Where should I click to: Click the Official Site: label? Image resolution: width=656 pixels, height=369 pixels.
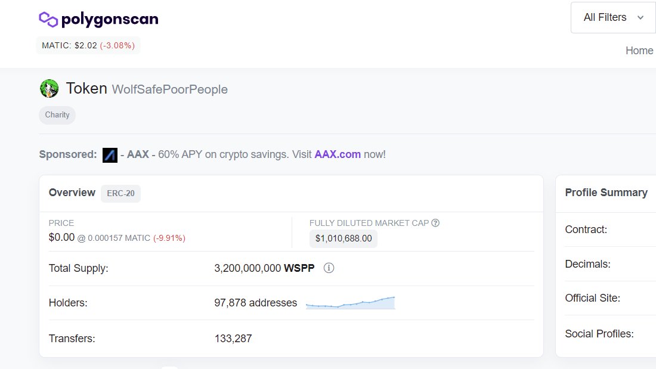coord(592,298)
